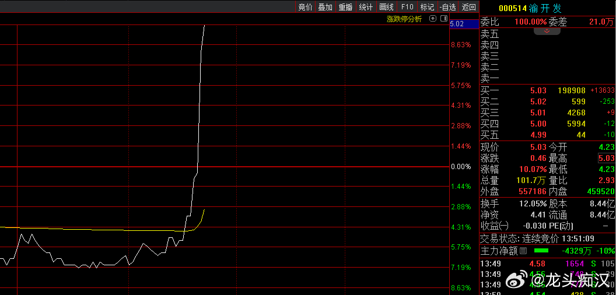Viewport: 616px width, 295px height.
Task: Select the 买一 bid row at 5.03
Action: pos(547,90)
